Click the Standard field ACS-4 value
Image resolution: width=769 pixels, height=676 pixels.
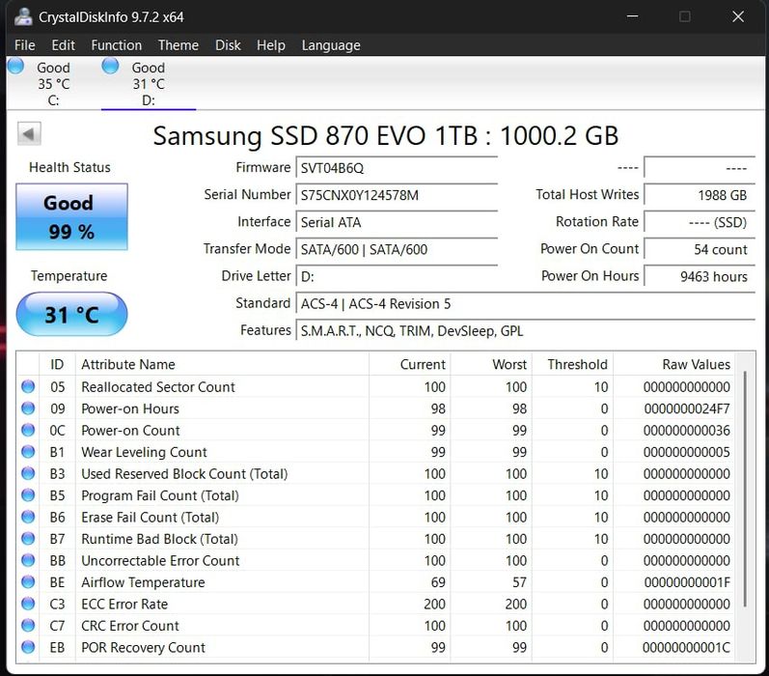[x=526, y=304]
